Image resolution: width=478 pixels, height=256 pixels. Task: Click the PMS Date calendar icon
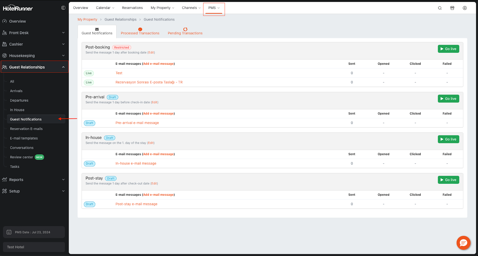click(x=9, y=232)
